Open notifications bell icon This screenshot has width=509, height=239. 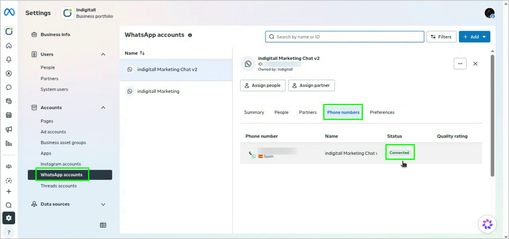(x=9, y=60)
